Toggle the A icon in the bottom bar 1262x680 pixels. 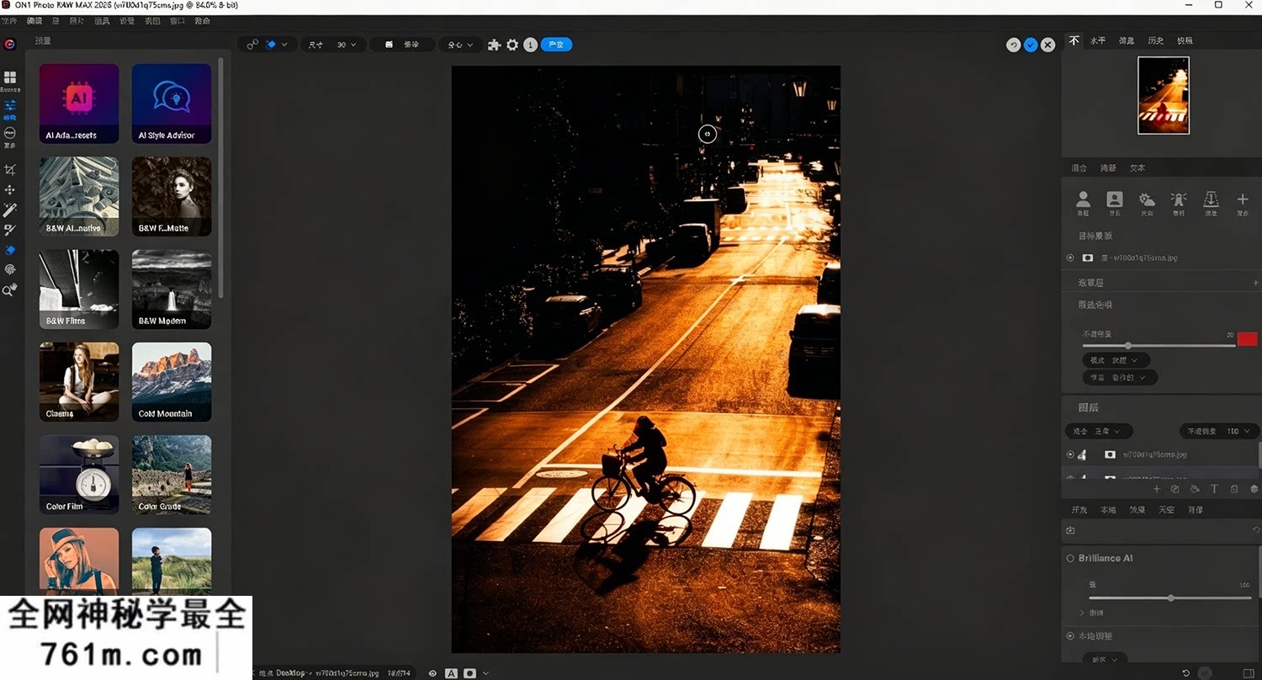pos(451,673)
